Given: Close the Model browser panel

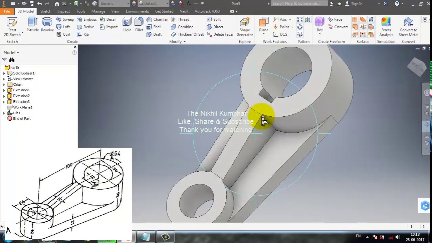Looking at the screenshot, I should (75, 47).
